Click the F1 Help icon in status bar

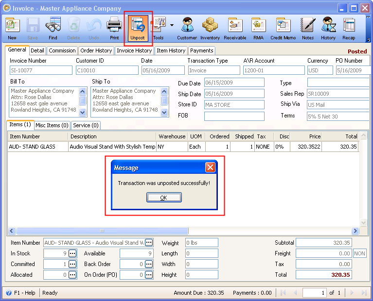(9, 293)
